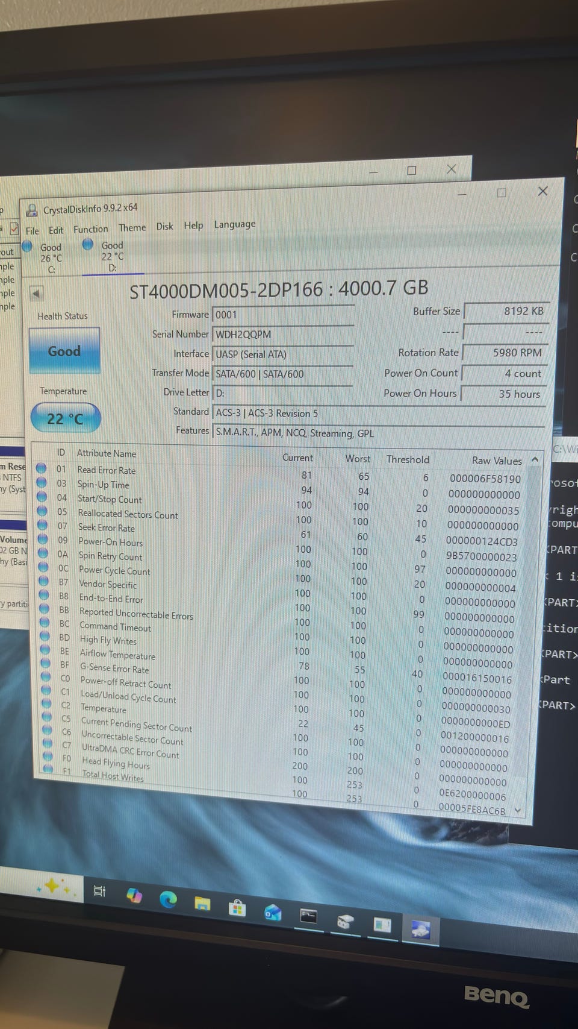Screen dimensions: 578x1029
Task: Select the Seek Error Rate attribute row
Action: tap(280, 532)
